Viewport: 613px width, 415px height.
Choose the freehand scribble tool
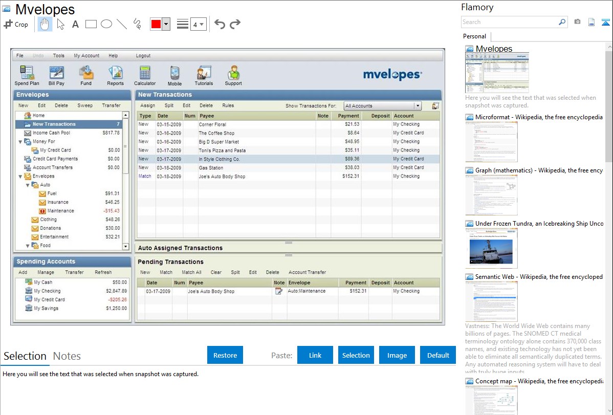[x=137, y=24]
